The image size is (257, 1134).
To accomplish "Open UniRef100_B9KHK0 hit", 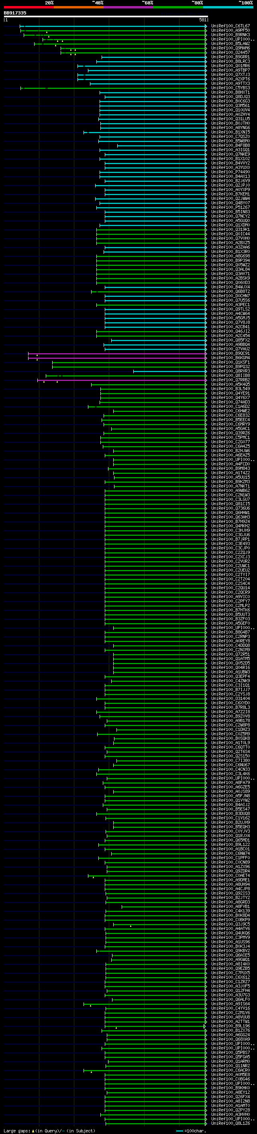I will coord(230,1088).
